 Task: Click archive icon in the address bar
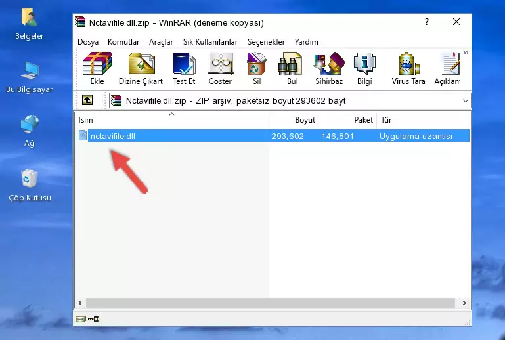coord(116,101)
